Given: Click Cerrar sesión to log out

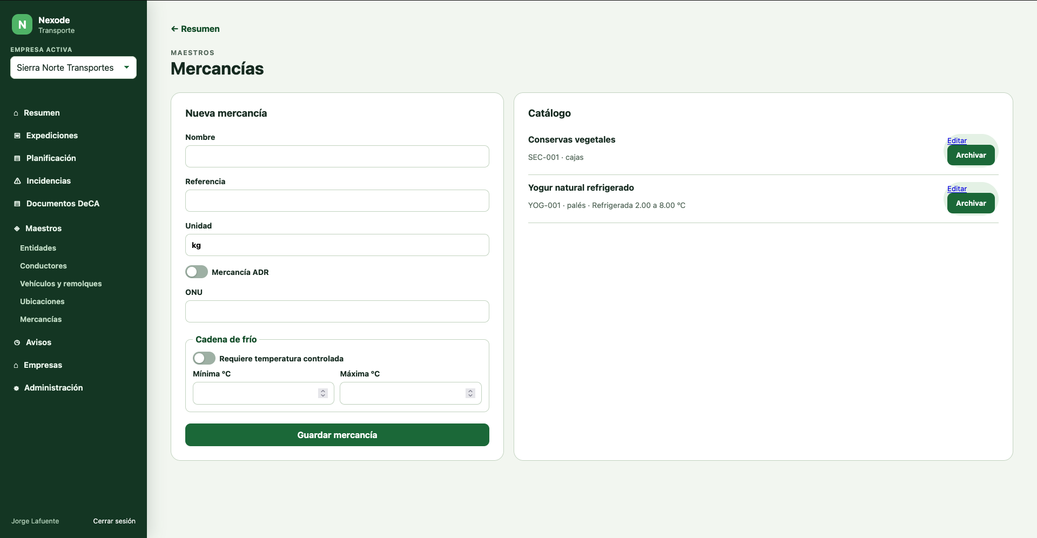Looking at the screenshot, I should click(114, 521).
